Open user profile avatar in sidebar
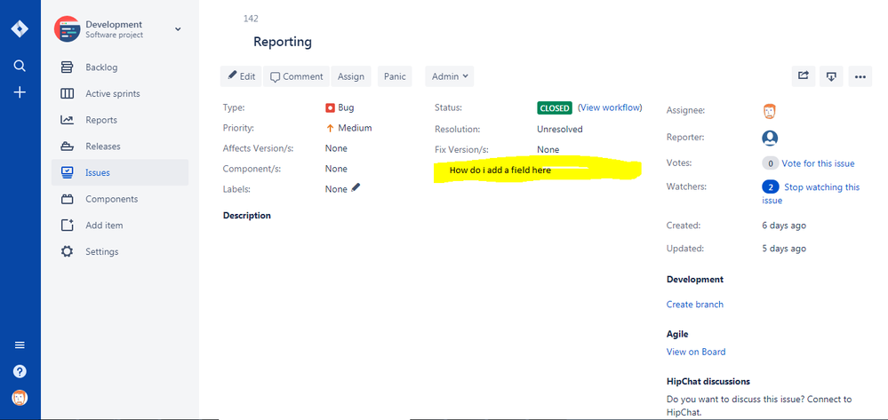The width and height of the screenshot is (888, 420). tap(20, 398)
